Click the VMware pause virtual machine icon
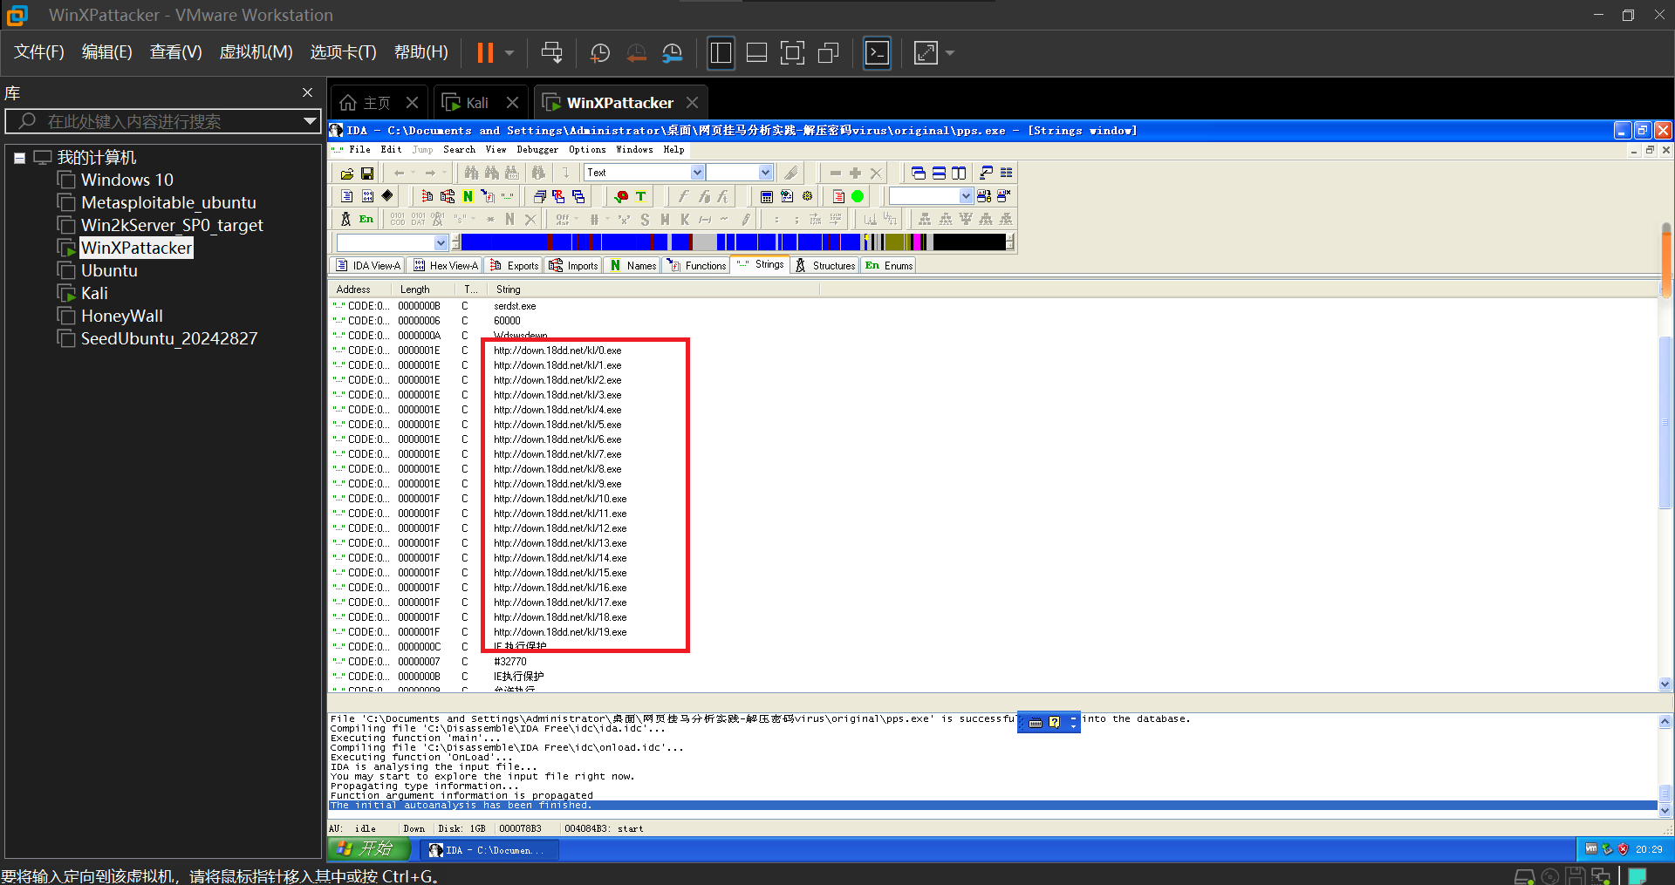This screenshot has height=885, width=1675. [x=485, y=53]
